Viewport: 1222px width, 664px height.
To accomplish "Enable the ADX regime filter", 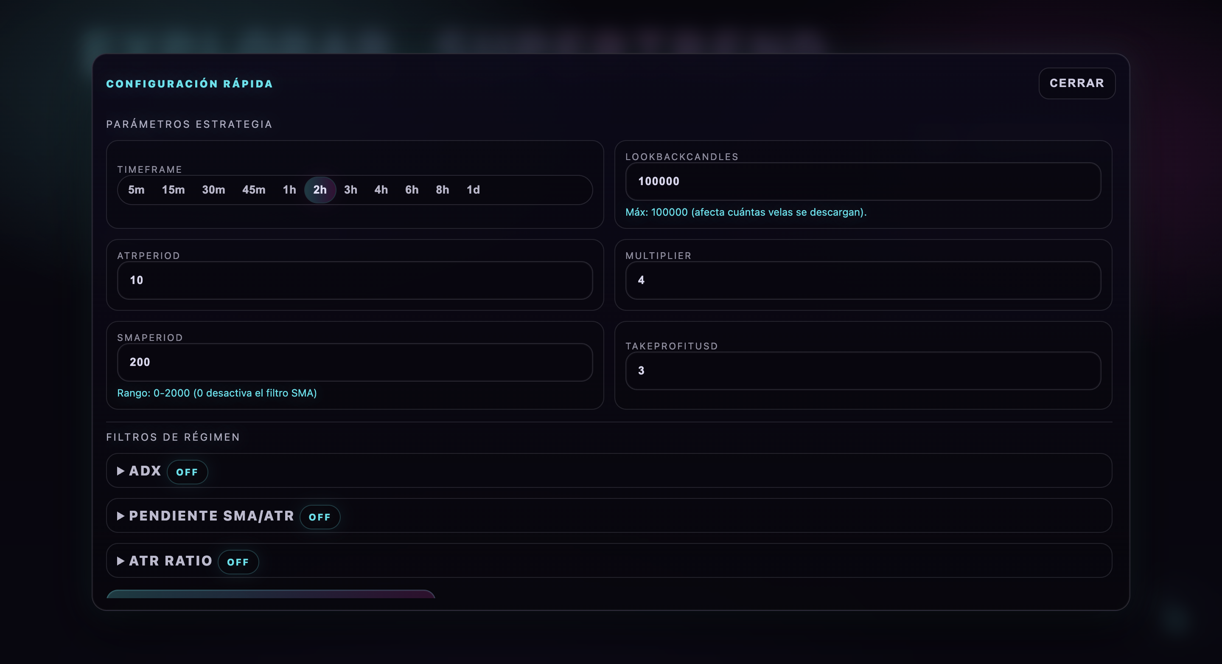I will [x=188, y=472].
